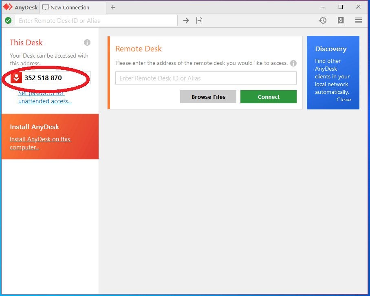Open a new tab with the plus button

(x=113, y=7)
